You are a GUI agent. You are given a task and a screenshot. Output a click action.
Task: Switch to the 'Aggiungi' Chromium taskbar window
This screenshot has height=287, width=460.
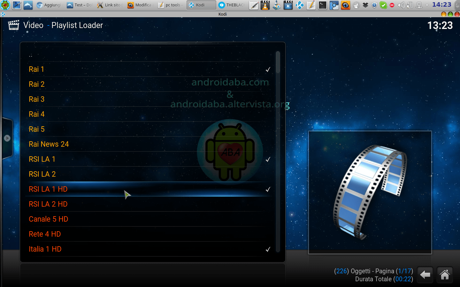[49, 5]
